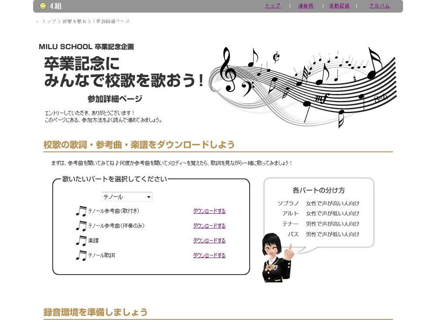
Task: Click the music note icon beside テノール参考曲(伴奏のみ)
Action: click(x=81, y=226)
